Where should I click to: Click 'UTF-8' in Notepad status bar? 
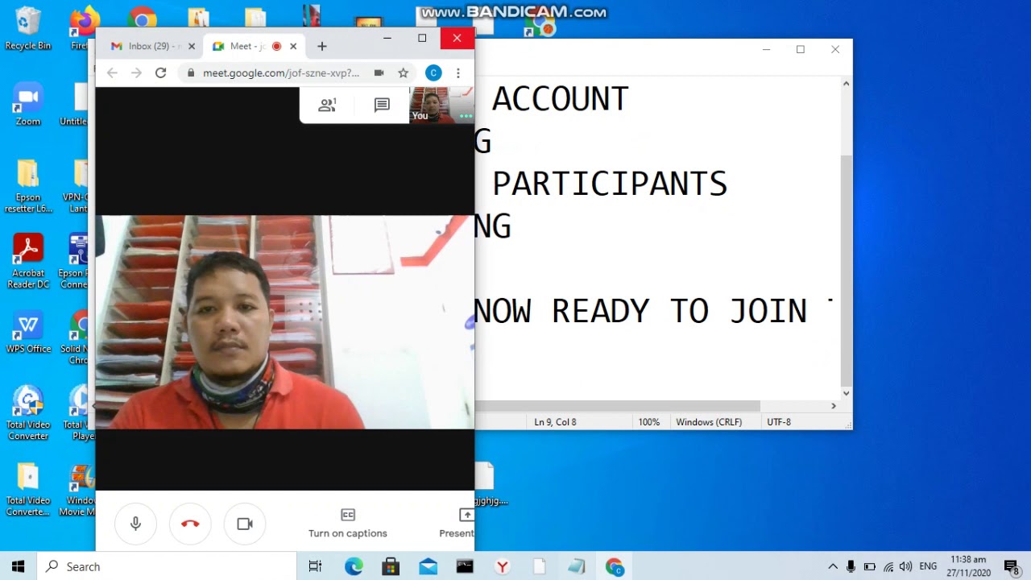pos(779,422)
